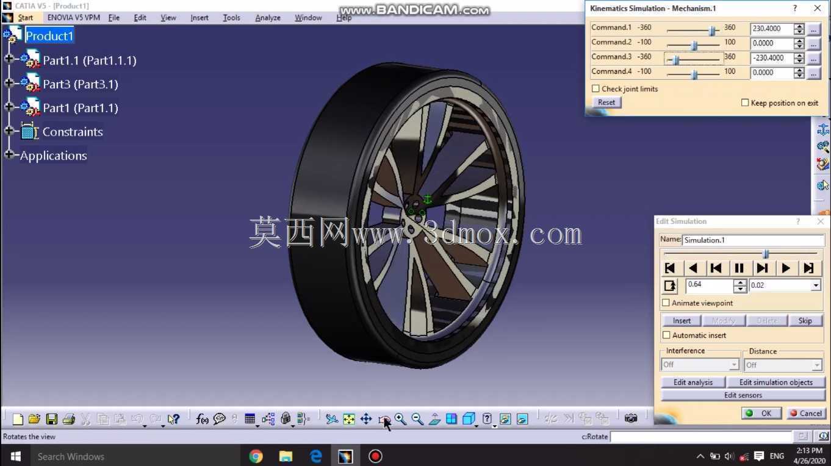The width and height of the screenshot is (831, 466).
Task: Click the Hide/Show icon
Action: (x=505, y=419)
